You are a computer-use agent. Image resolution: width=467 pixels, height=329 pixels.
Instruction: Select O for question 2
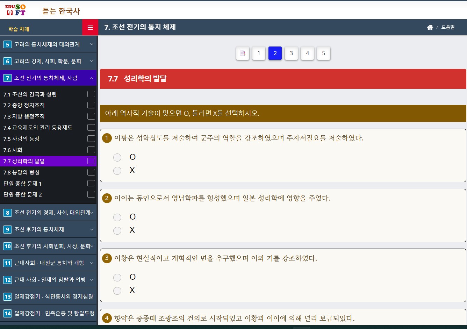pos(117,217)
